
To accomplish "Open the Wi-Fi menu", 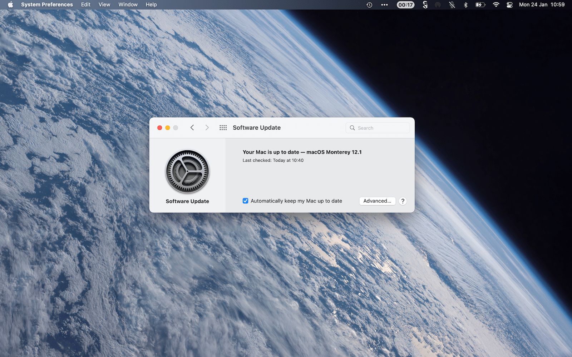I will tap(496, 5).
